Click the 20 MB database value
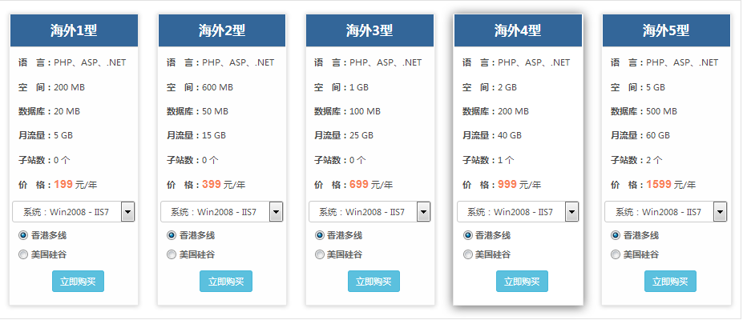 click(x=67, y=111)
